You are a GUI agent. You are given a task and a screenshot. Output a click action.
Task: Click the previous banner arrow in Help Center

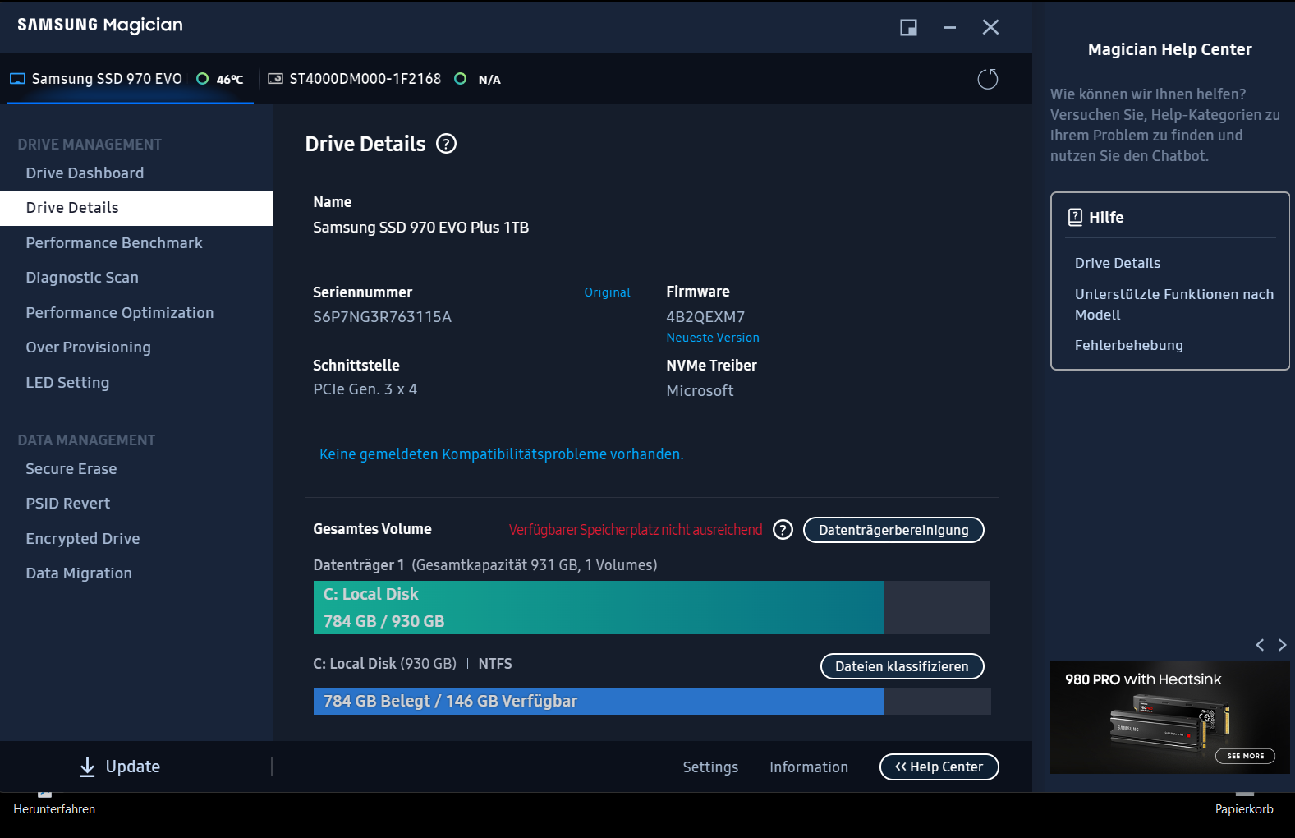[x=1260, y=645]
